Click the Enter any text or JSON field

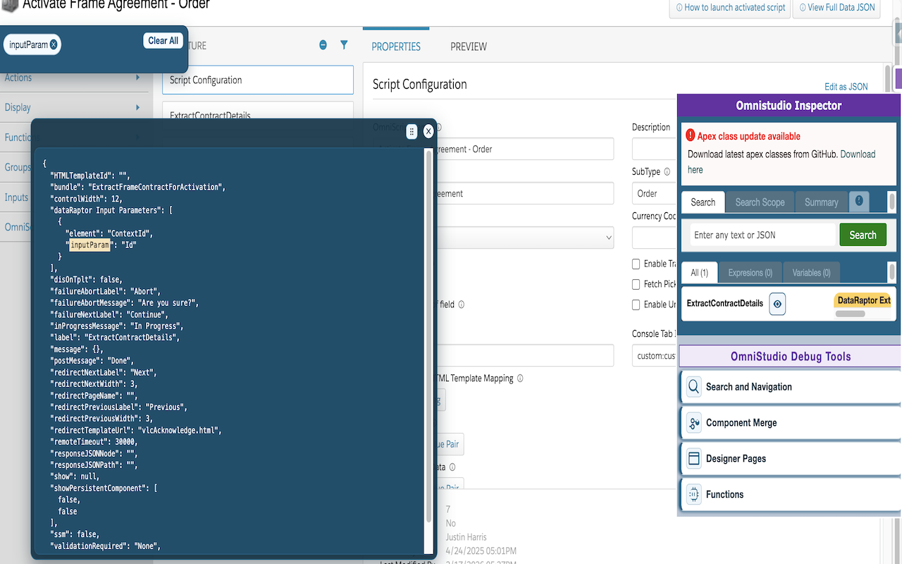tap(762, 235)
